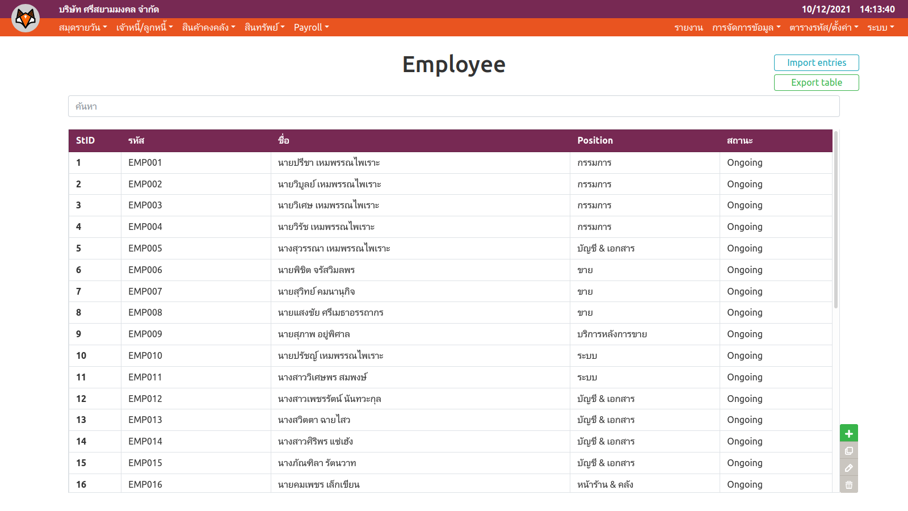Viewport: 908px width, 511px height.
Task: Click the fox logo icon
Action: 26,18
